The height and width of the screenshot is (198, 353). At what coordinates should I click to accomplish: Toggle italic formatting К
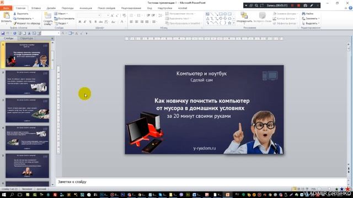(x=85, y=22)
